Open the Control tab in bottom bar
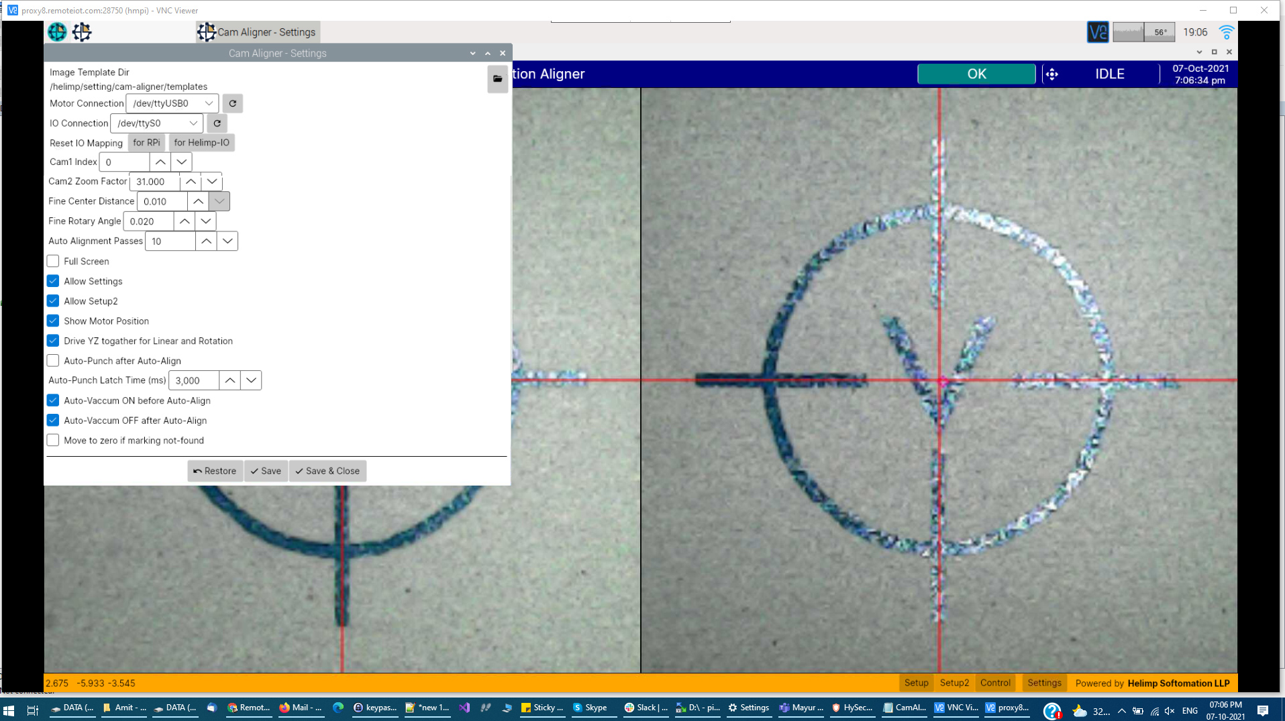 (994, 683)
